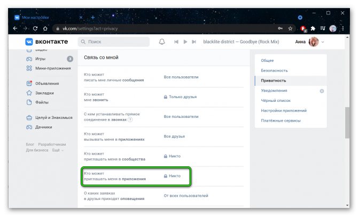Open 'Никто' setting for app invitations
358x216 pixels.
click(174, 175)
